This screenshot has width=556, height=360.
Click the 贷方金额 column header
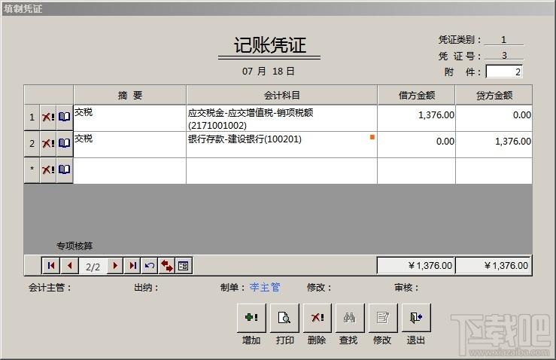coord(494,95)
